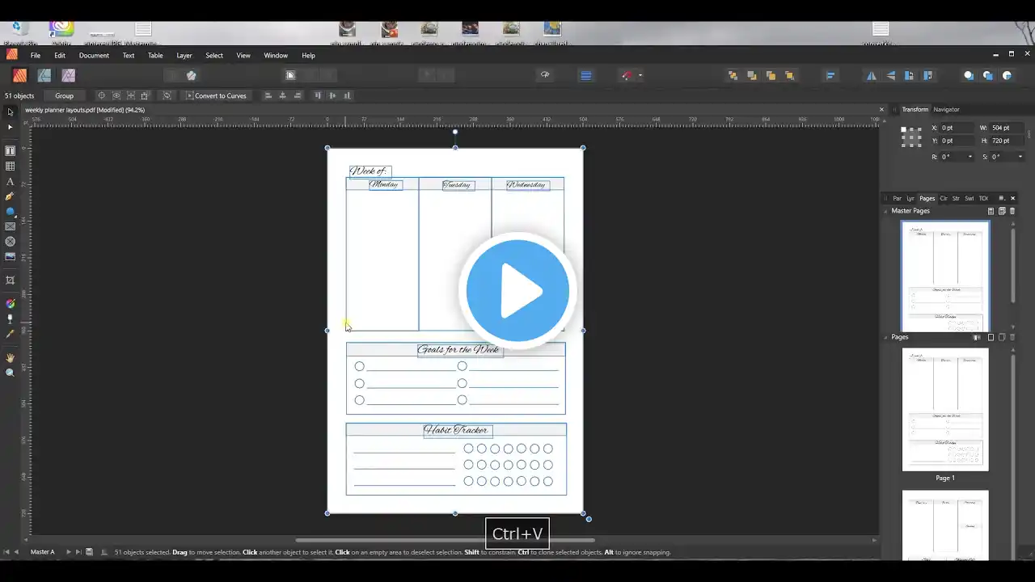Select the Table tool

tap(11, 167)
